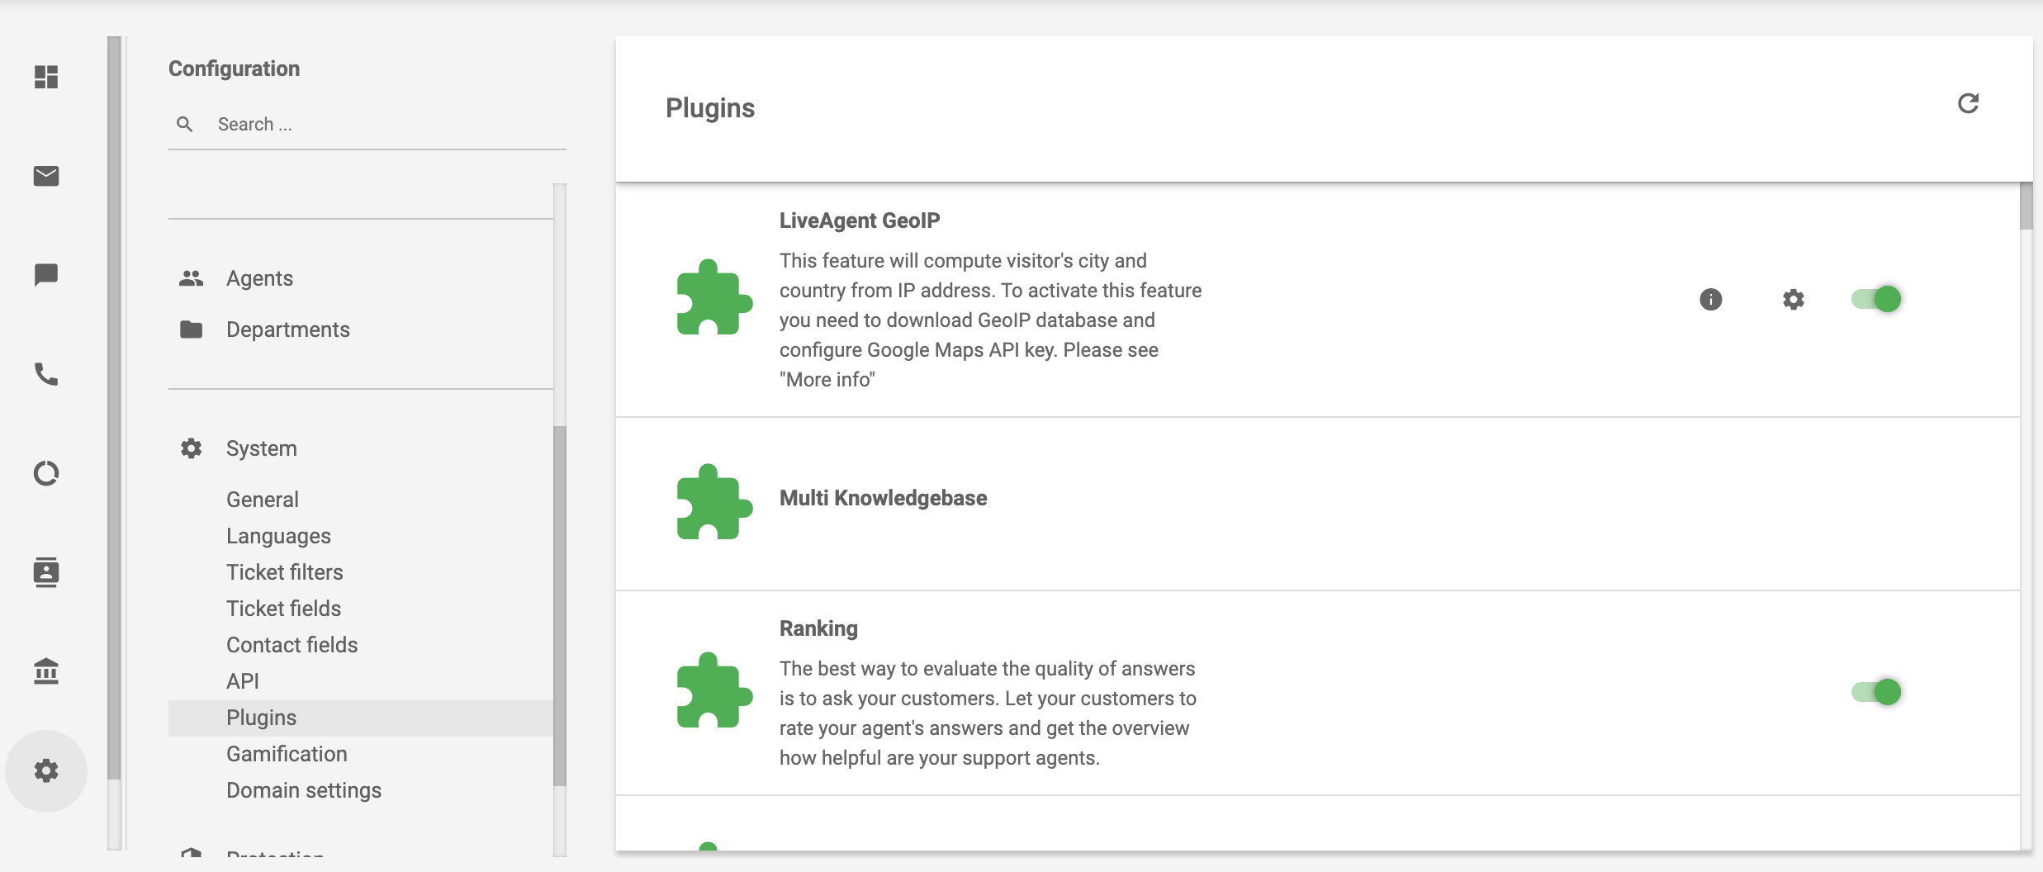This screenshot has width=2043, height=872.
Task: Open the Agents configuration section
Action: [x=258, y=277]
